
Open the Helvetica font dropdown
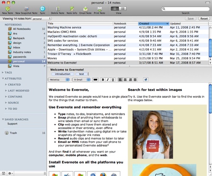tap(59, 80)
